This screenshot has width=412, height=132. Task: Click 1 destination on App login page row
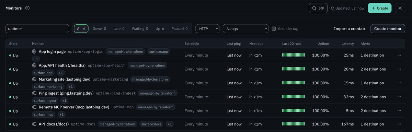[x=372, y=55]
